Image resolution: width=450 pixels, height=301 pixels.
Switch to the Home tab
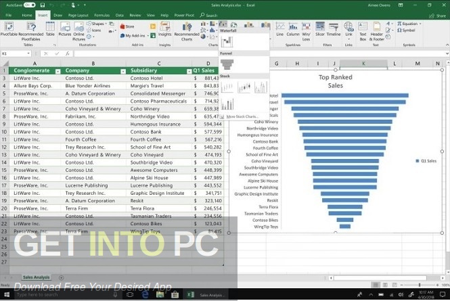[27, 15]
